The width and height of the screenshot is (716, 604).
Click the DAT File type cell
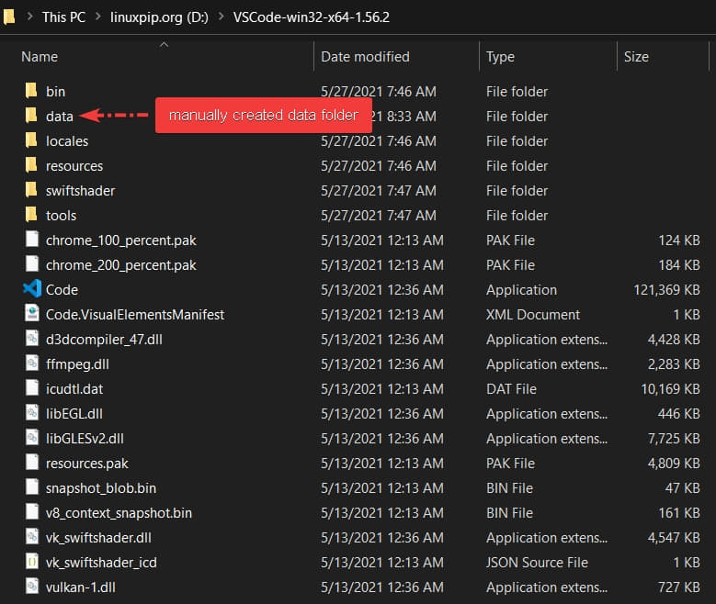pyautogui.click(x=511, y=388)
